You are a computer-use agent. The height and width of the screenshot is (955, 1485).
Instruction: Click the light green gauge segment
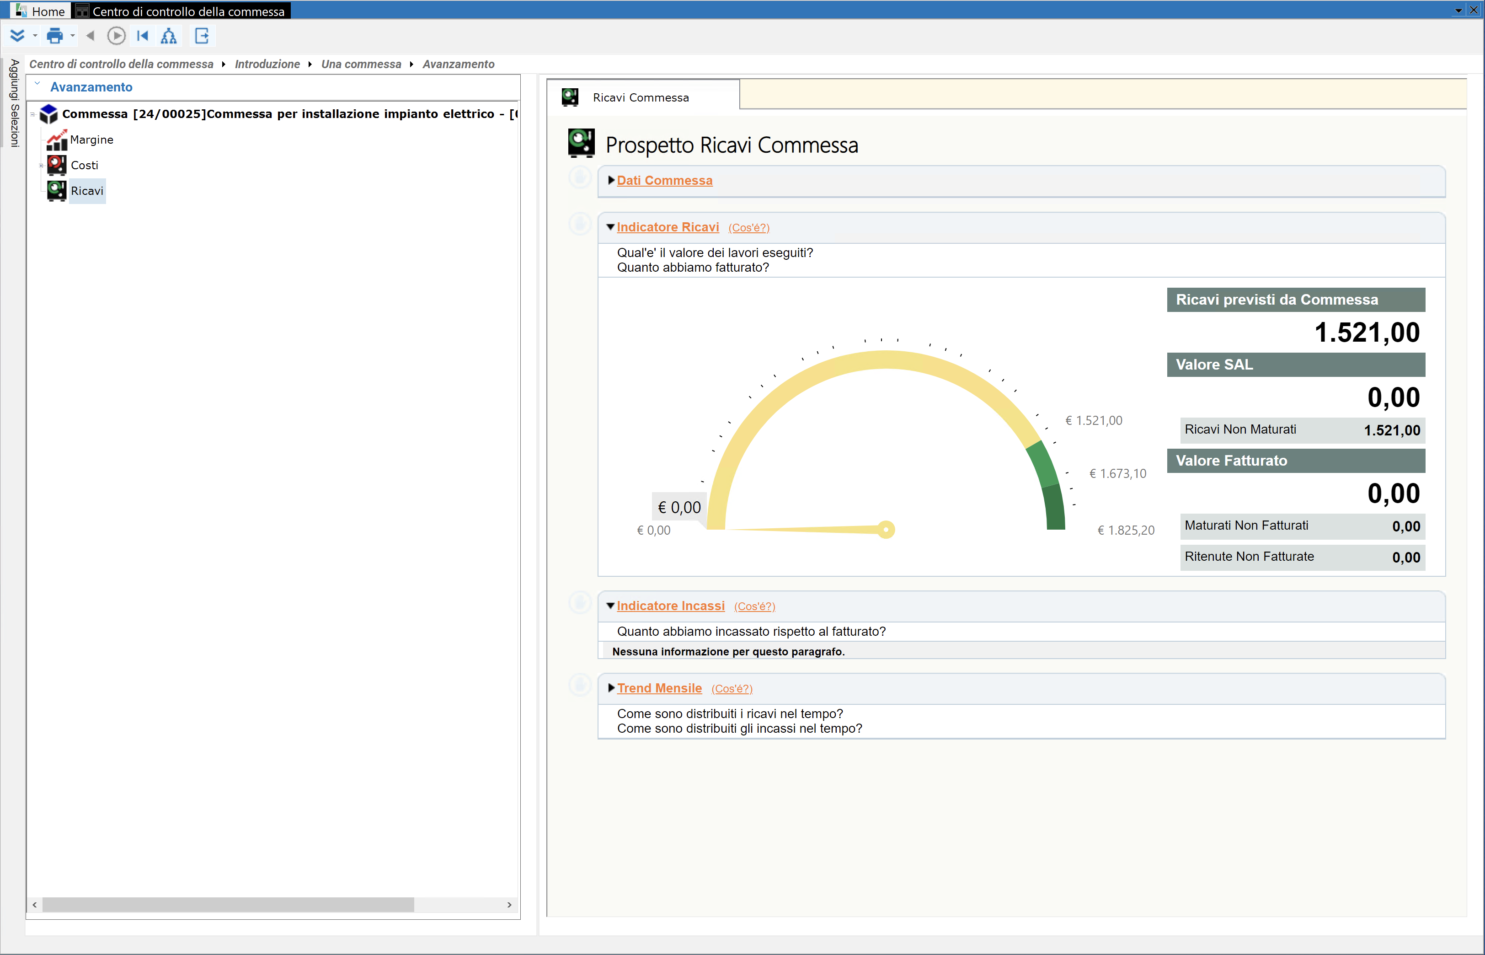click(1043, 464)
